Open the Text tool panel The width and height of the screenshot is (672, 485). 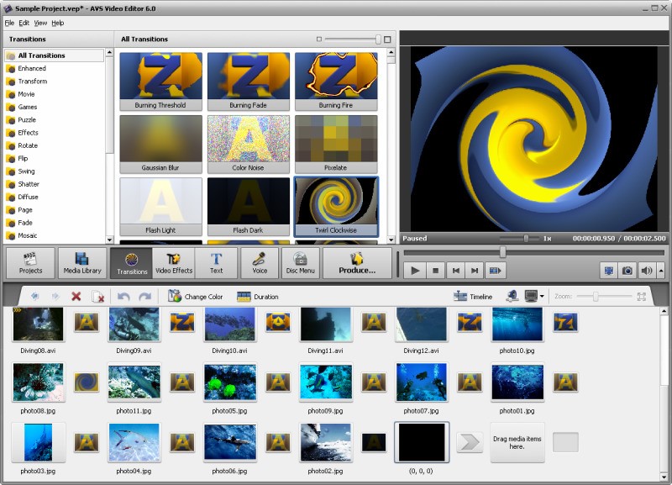click(x=216, y=262)
